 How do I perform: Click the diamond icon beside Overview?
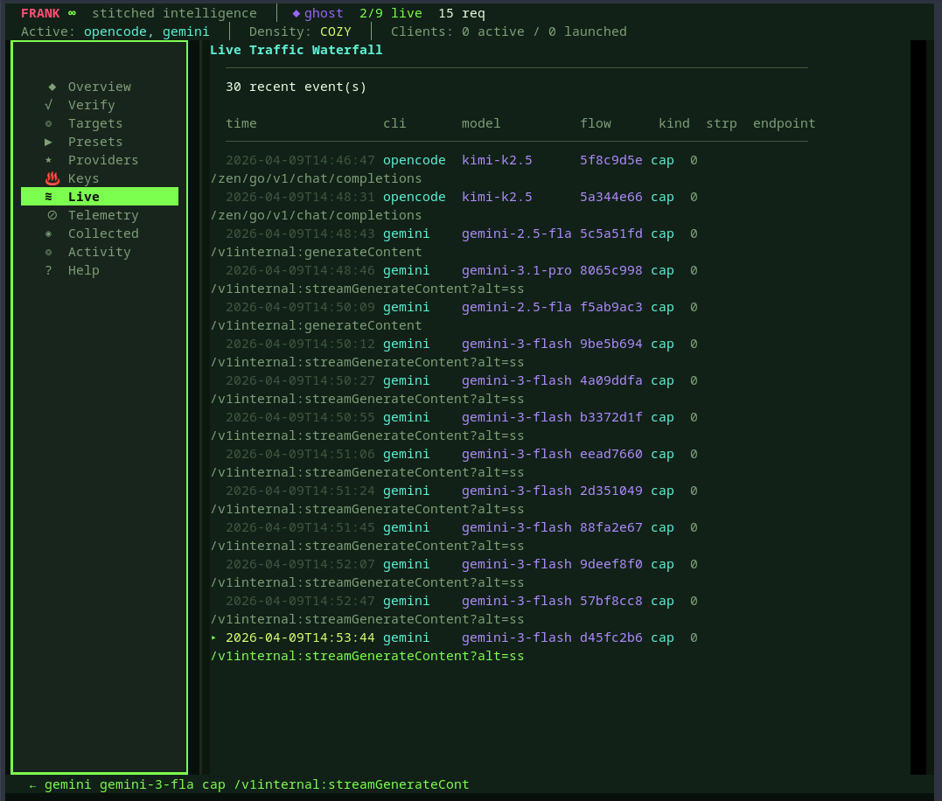point(52,87)
